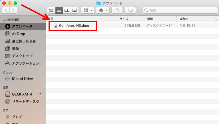Open アプリケーション in the sidebar
Image resolution: width=219 pixels, height=124 pixels.
coord(23,63)
